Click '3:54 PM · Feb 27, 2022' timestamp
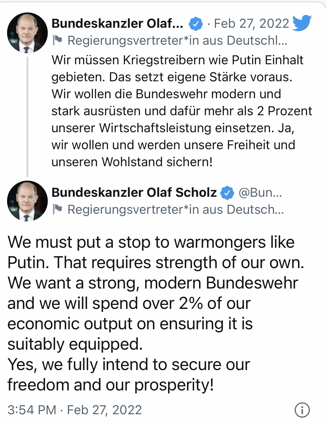The width and height of the screenshot is (326, 425). 75,410
